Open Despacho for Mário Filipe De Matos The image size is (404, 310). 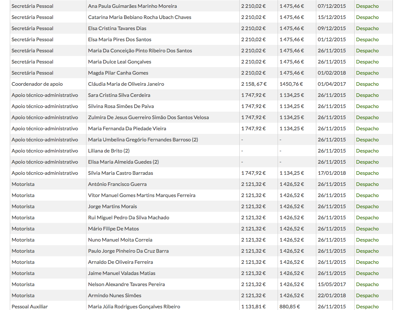[367, 229]
